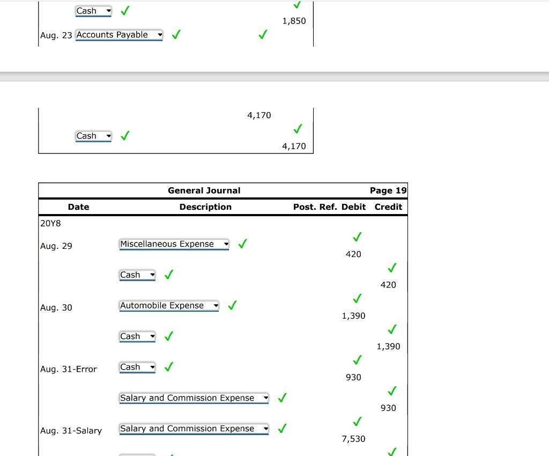Open the Salary and Commission Expense dropdown for Aug. 31-Salary

tap(194, 429)
